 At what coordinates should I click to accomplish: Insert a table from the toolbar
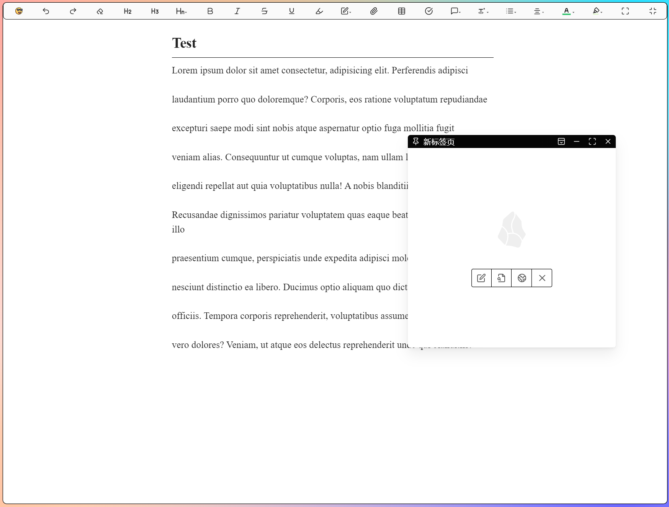[x=401, y=11]
